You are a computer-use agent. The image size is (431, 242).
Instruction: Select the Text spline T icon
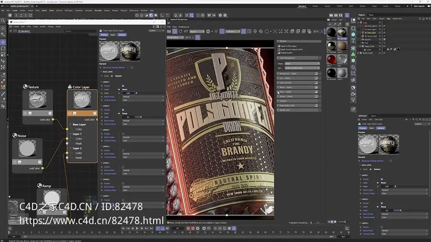click(354, 41)
